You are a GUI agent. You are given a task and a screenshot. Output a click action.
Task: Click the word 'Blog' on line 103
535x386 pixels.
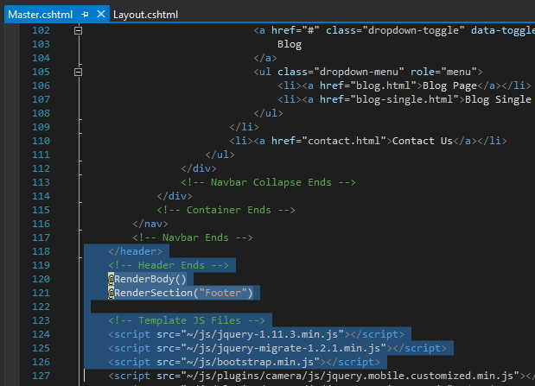pos(290,44)
